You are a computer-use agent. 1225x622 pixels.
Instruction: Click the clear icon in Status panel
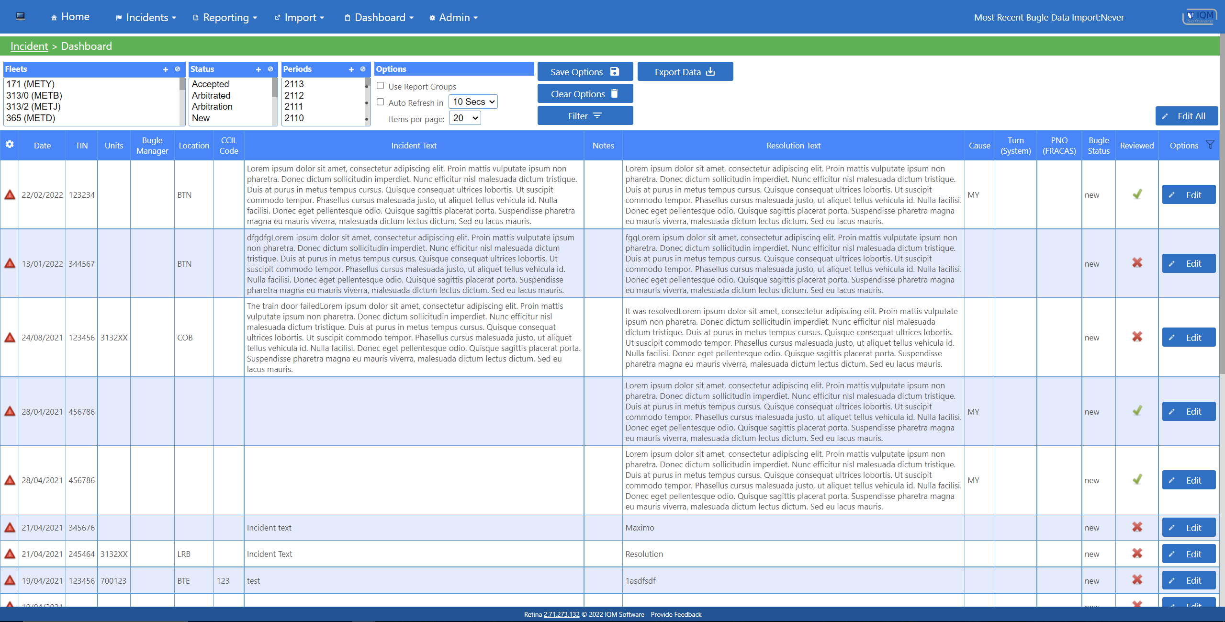click(x=270, y=69)
